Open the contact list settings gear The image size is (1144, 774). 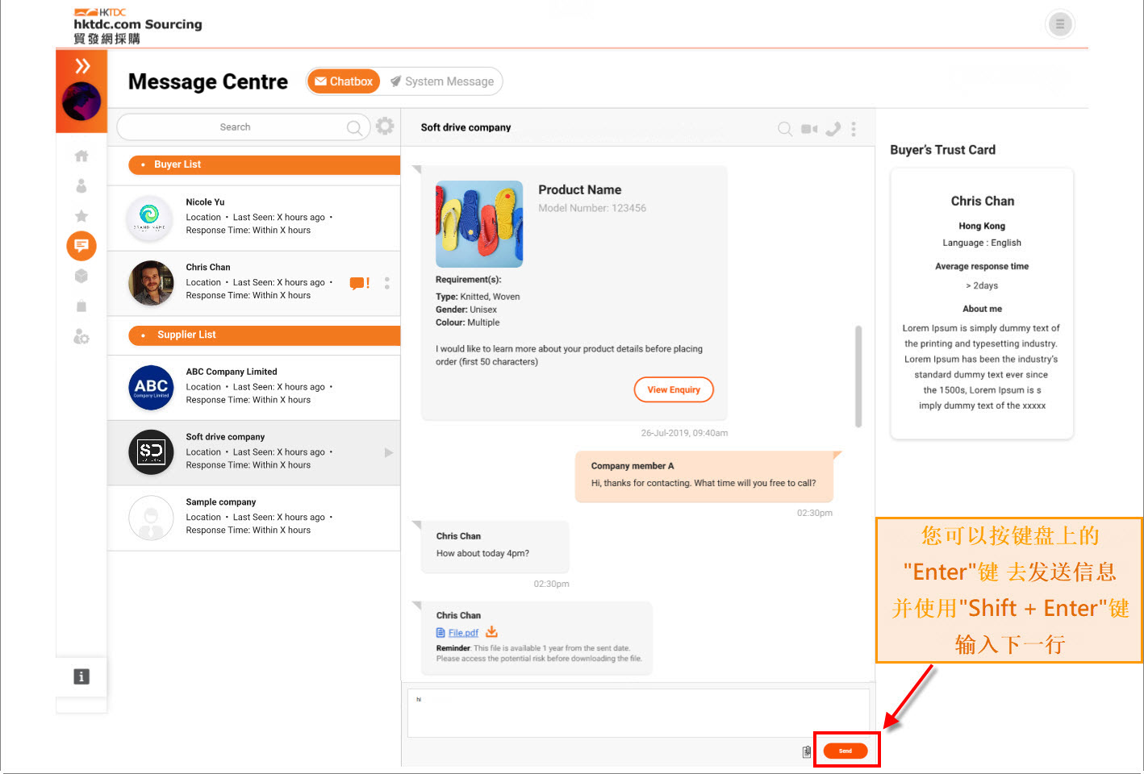(385, 127)
